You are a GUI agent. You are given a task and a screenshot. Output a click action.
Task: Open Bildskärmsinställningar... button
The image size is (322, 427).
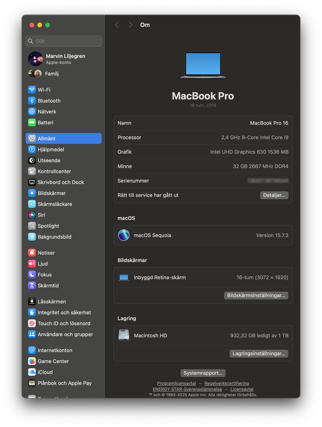coord(256,295)
